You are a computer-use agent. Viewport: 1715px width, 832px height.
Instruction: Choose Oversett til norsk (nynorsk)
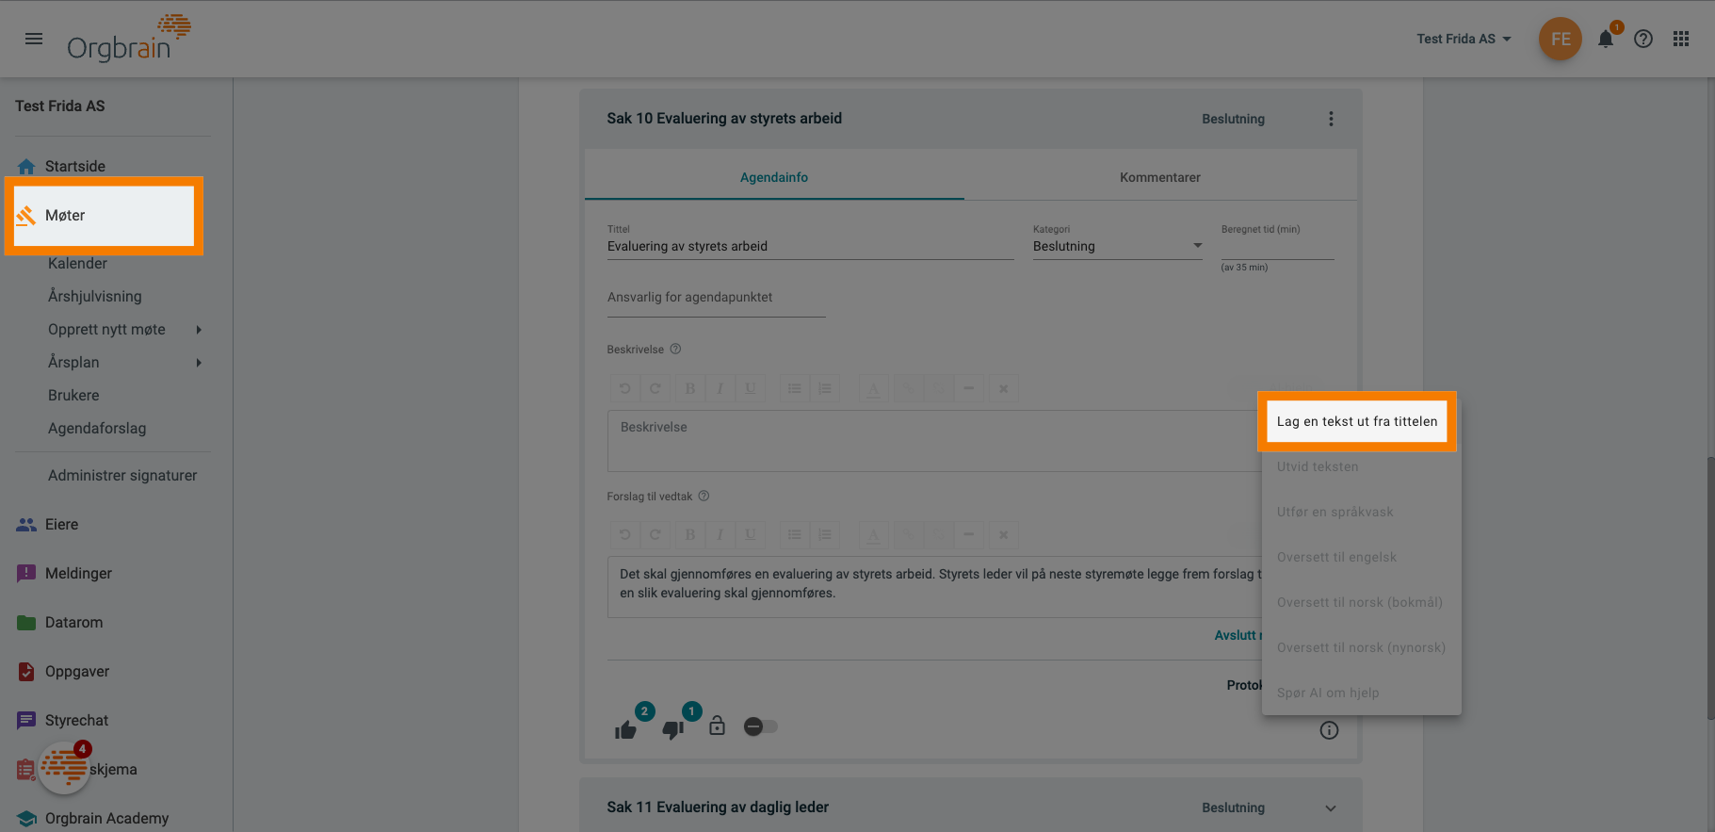pos(1362,647)
